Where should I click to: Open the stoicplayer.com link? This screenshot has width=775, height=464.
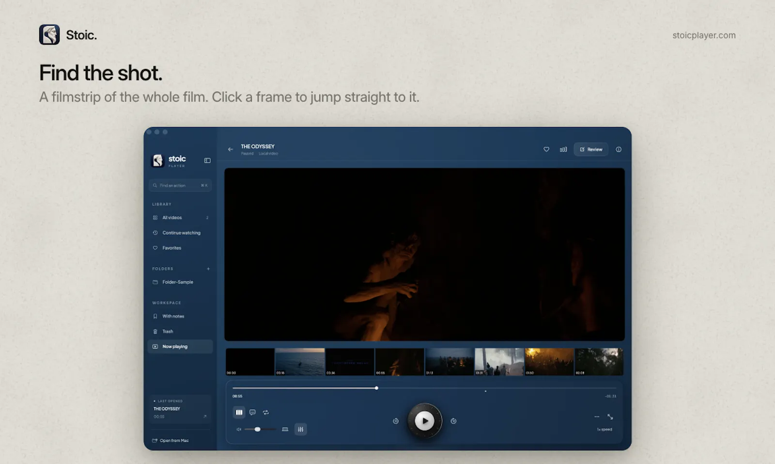tap(704, 35)
